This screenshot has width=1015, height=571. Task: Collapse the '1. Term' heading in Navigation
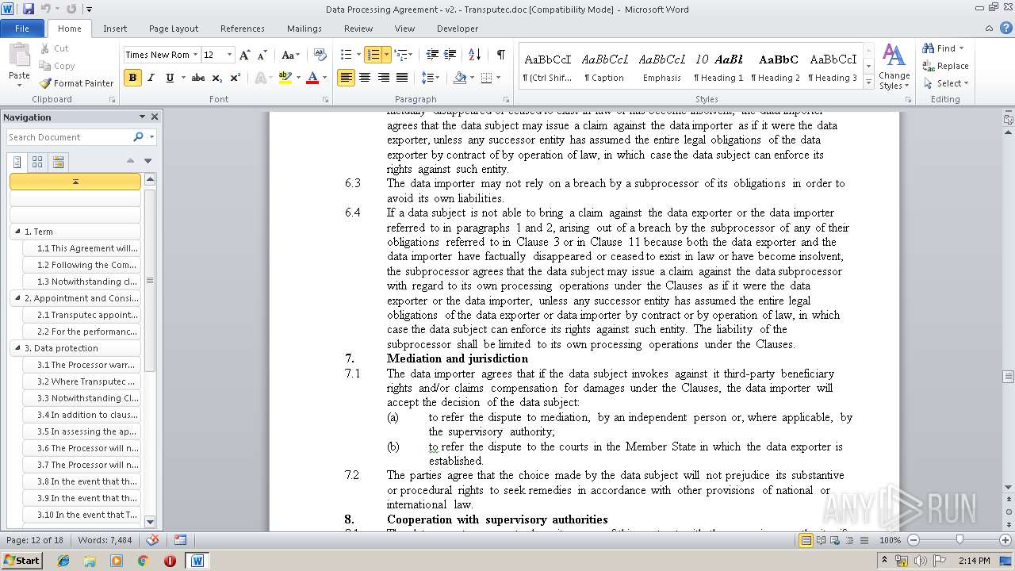click(17, 232)
